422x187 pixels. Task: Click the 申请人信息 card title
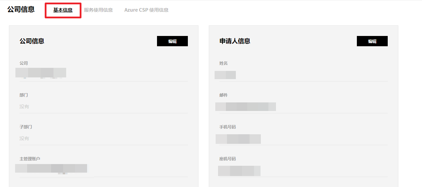[235, 41]
